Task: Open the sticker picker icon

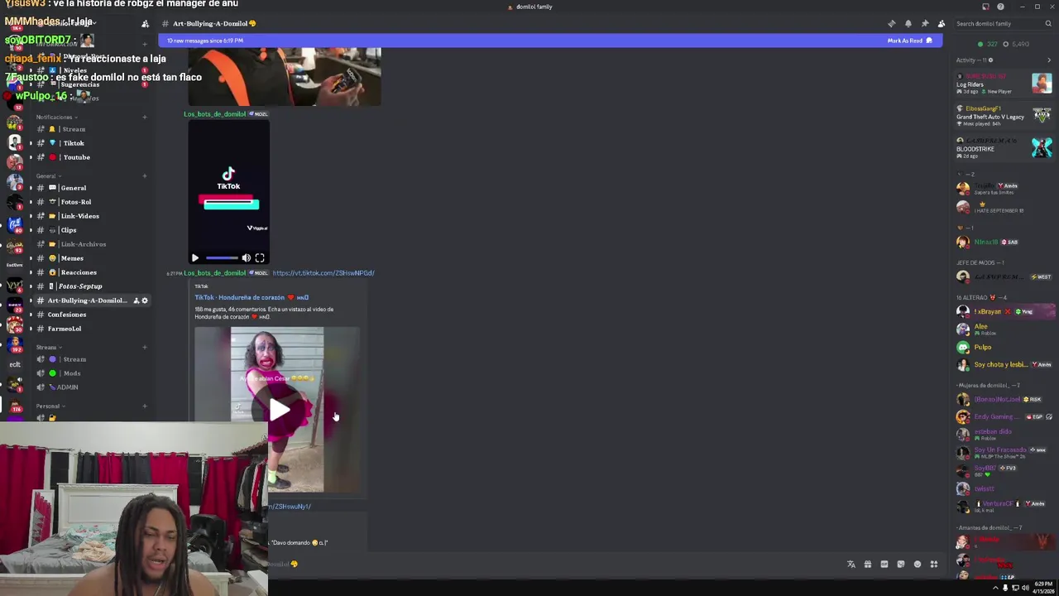Action: pos(900,565)
